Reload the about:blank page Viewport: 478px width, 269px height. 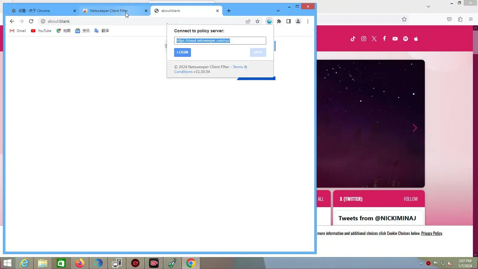click(31, 21)
